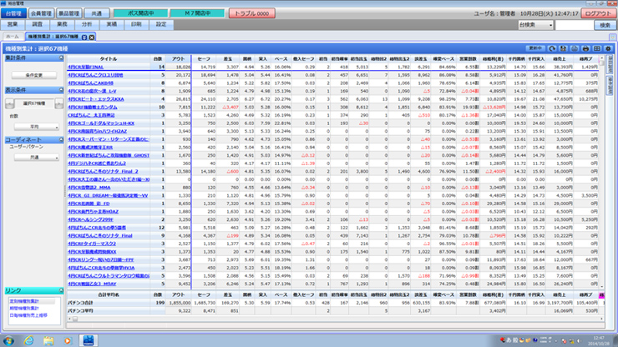Screen dimensions: 618x347
Task: Open the machine link ending in Final_2
Action: coord(103,171)
